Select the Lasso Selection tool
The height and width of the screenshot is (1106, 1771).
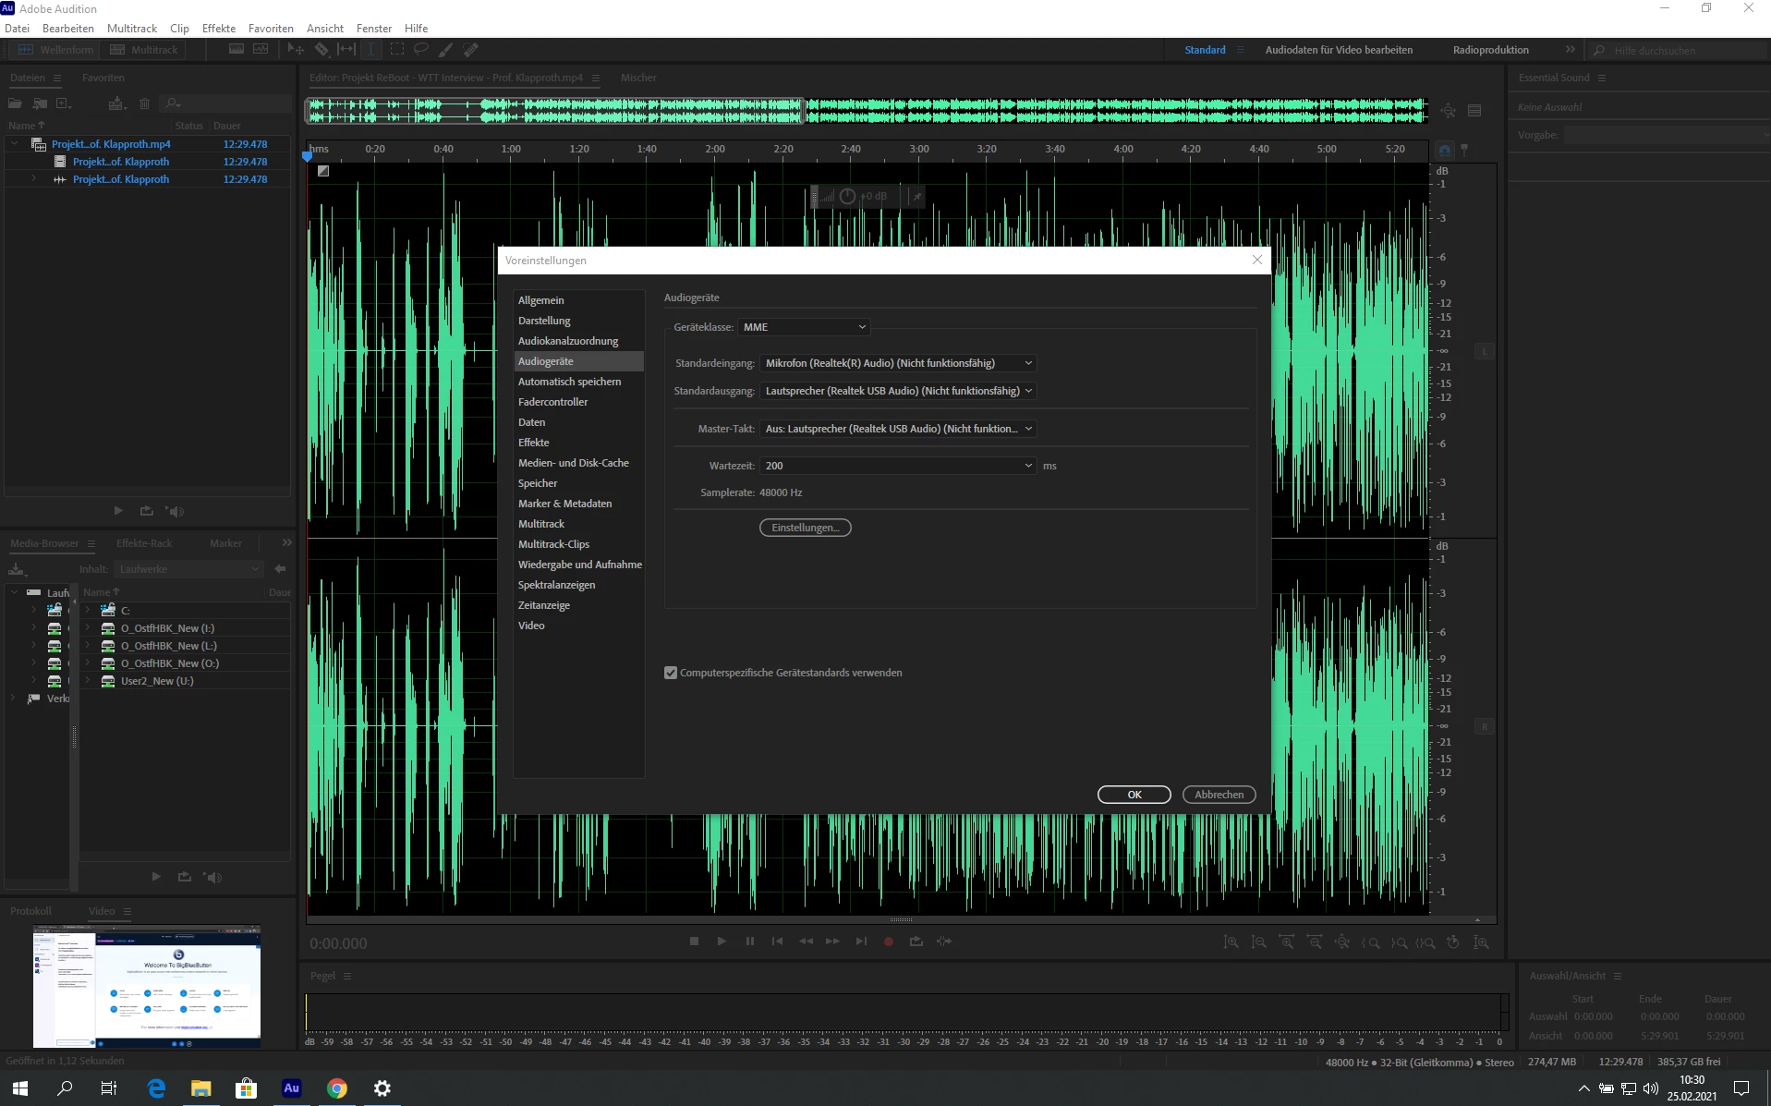coord(421,49)
